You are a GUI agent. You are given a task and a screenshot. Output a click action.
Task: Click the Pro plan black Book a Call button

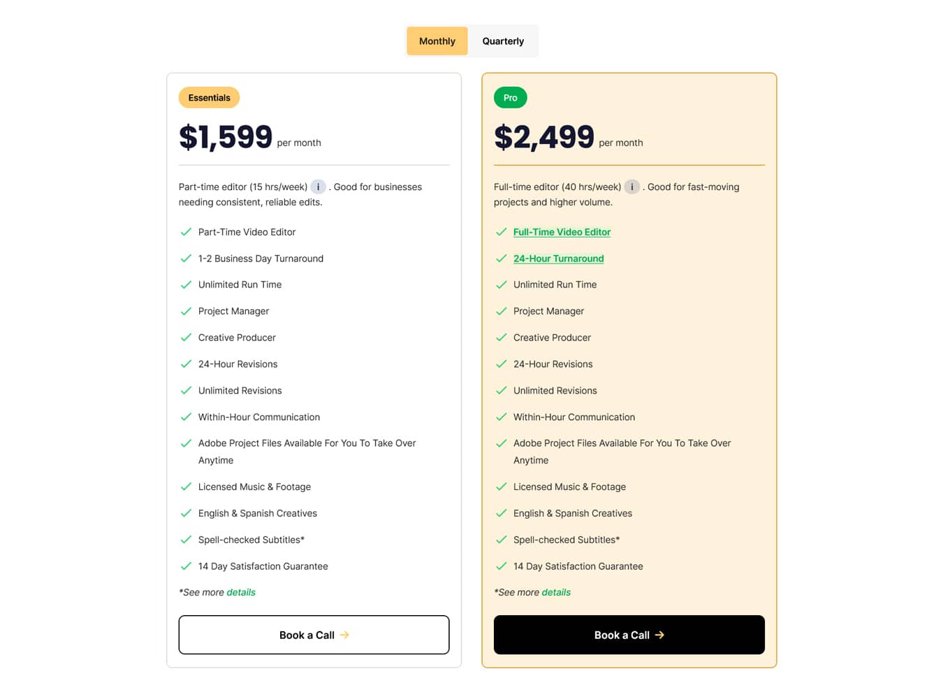click(629, 635)
